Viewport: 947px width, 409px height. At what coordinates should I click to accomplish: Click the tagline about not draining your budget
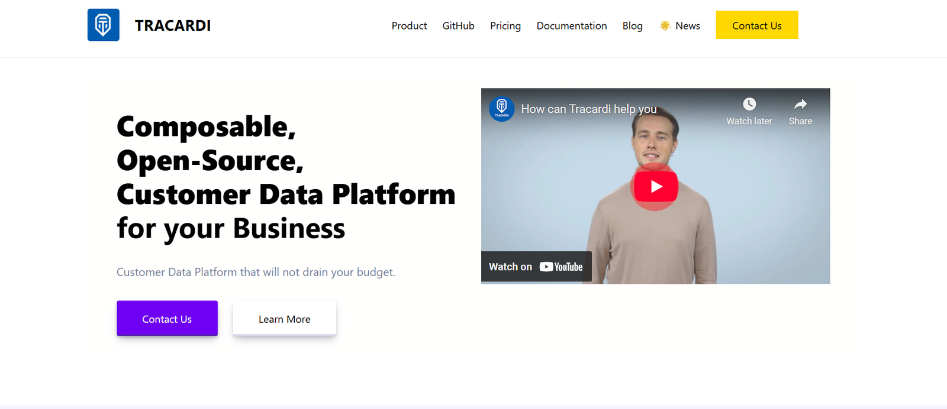(256, 272)
